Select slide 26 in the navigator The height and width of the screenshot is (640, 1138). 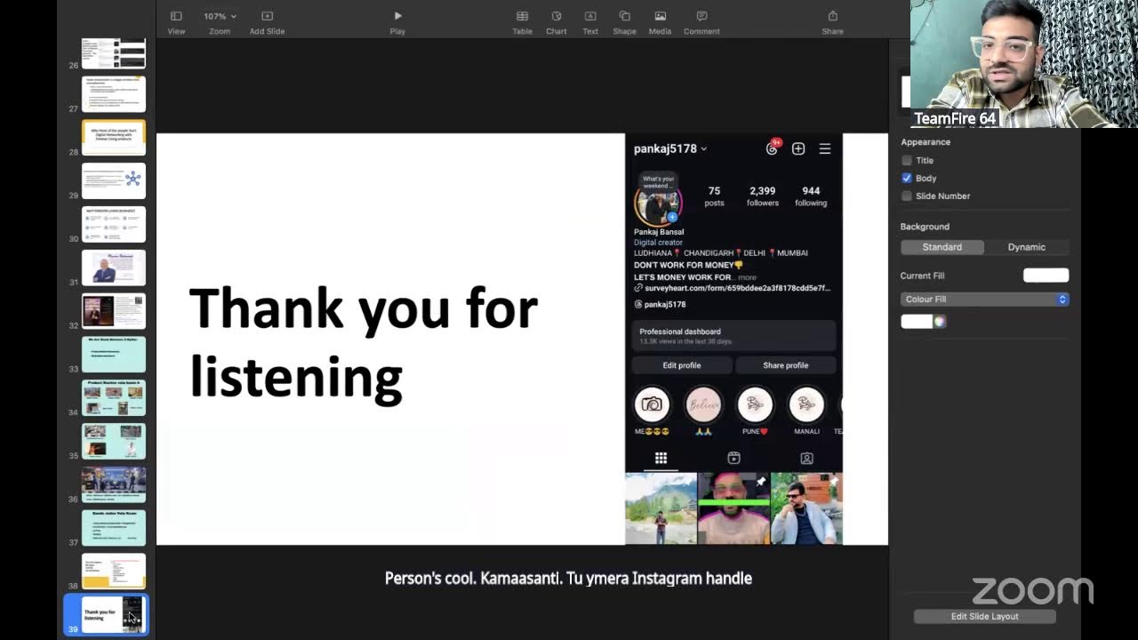(114, 53)
